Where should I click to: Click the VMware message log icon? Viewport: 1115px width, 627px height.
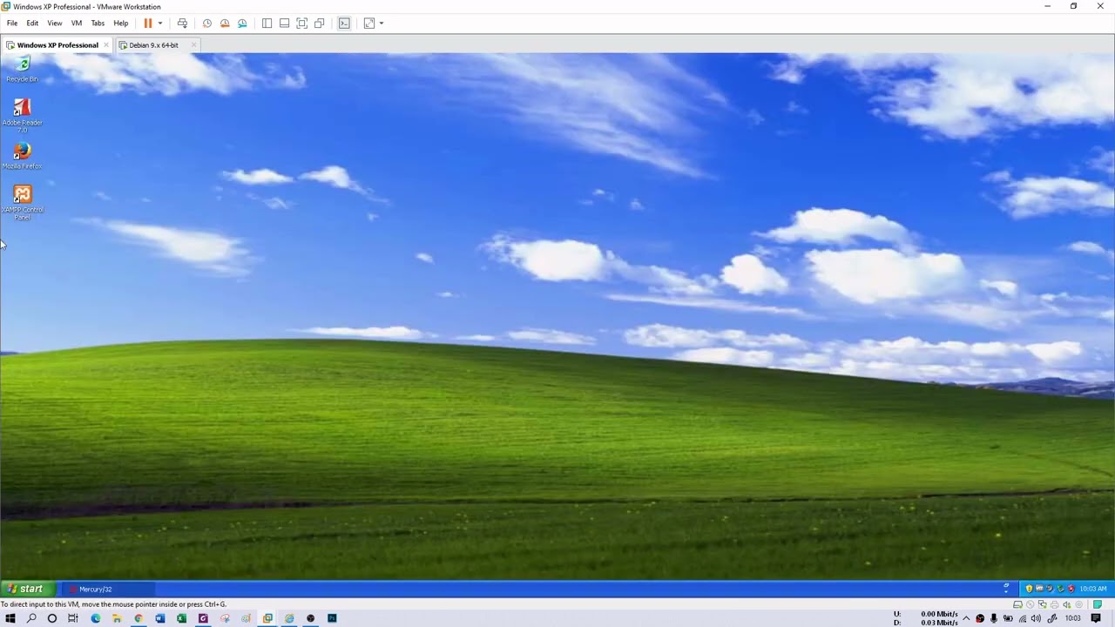[x=1098, y=604]
